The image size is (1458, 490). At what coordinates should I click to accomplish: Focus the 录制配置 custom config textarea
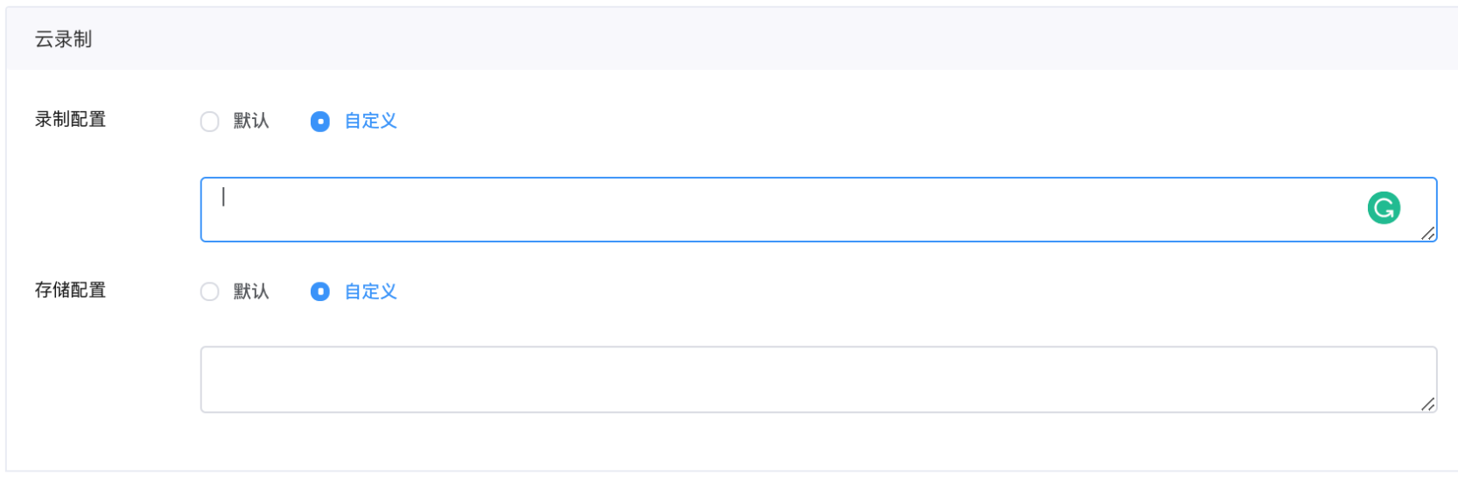tap(818, 210)
